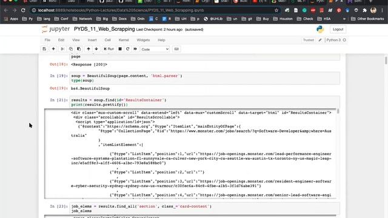Viewport: 388px width, 218px height.
Task: Open the Big bookmarks folder
Action: click(102, 19)
